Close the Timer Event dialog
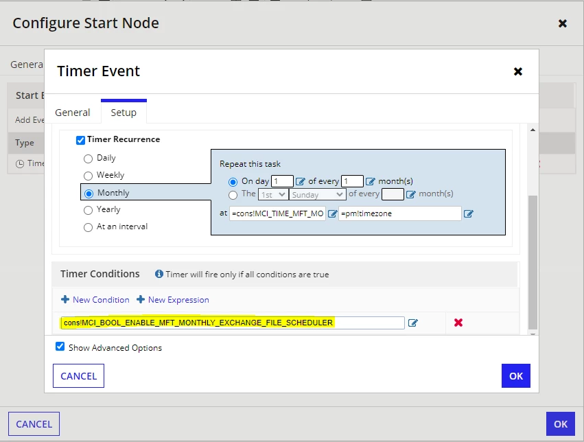The width and height of the screenshot is (584, 442). [x=517, y=71]
